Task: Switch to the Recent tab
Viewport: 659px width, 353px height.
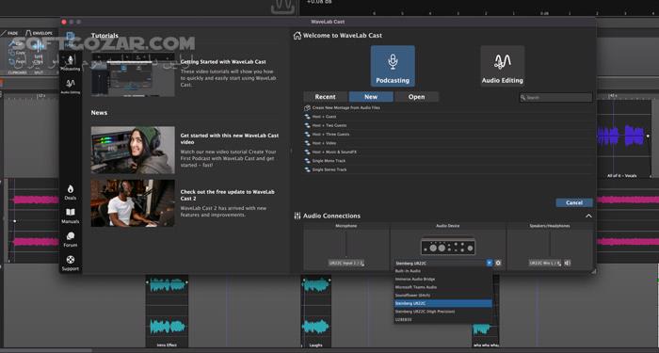Action: coord(326,97)
